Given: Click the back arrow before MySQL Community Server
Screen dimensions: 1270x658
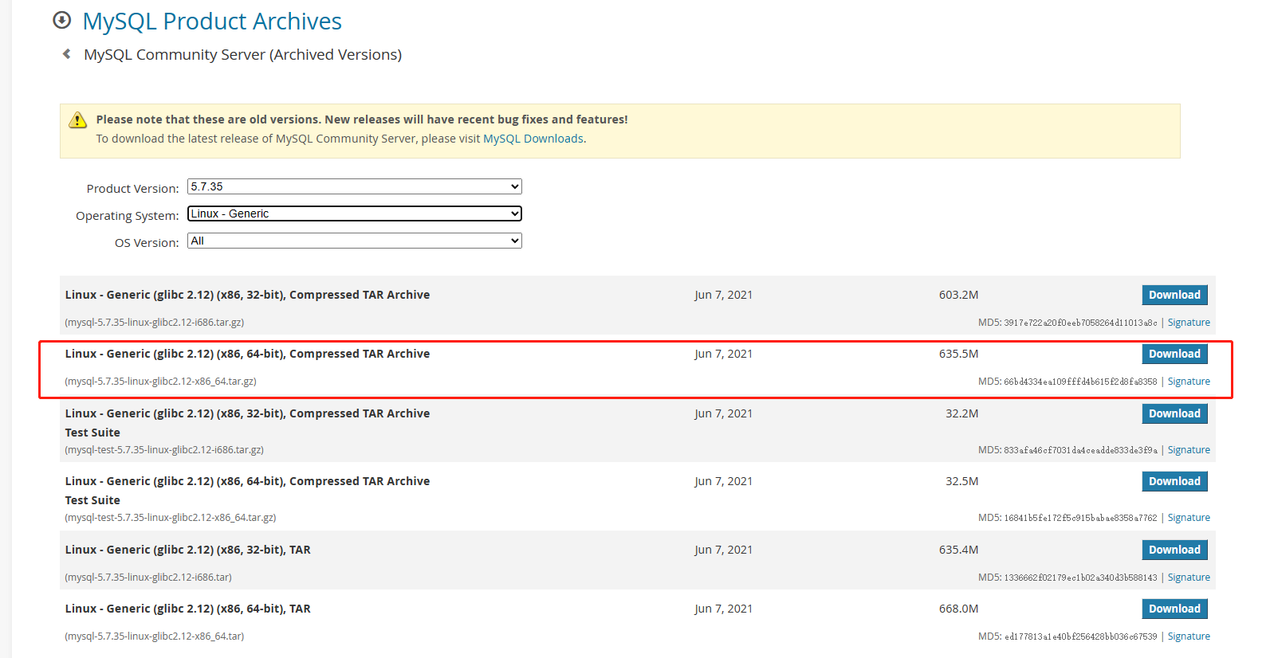Looking at the screenshot, I should 67,54.
